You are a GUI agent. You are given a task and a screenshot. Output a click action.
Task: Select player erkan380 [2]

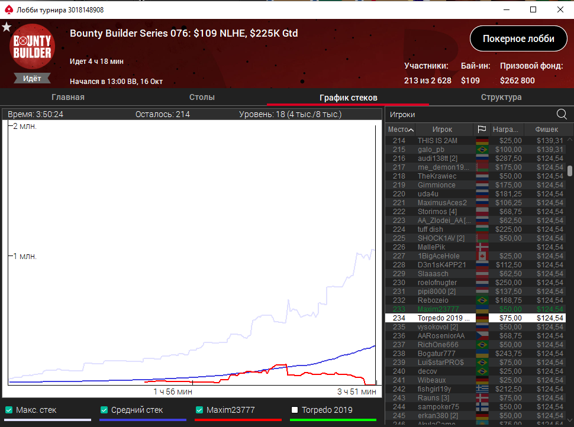tap(475, 416)
